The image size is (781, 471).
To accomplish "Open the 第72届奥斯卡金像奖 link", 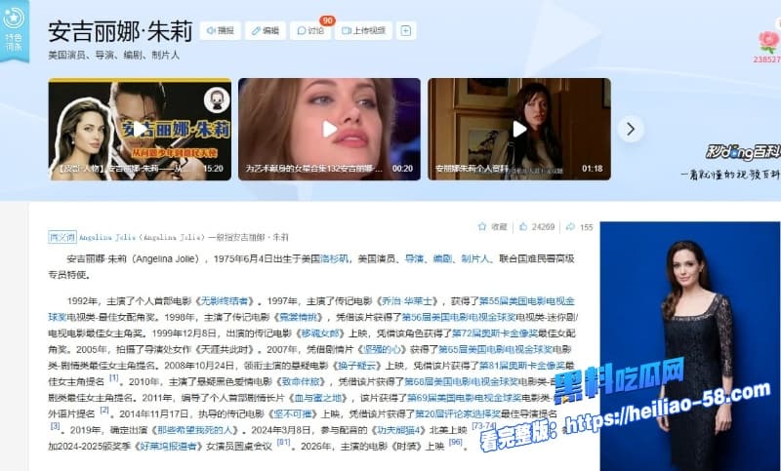I will pos(495,333).
